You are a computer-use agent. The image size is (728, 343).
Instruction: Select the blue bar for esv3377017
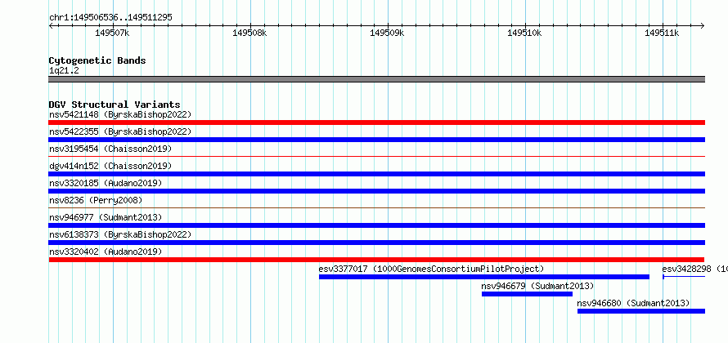click(x=484, y=277)
